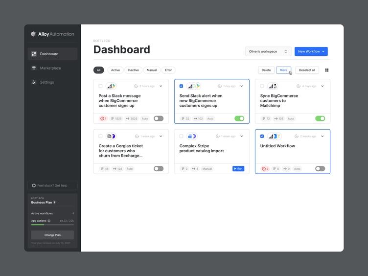Select the All filter tab
Screen dimensions: 368x276
pyautogui.click(x=98, y=70)
